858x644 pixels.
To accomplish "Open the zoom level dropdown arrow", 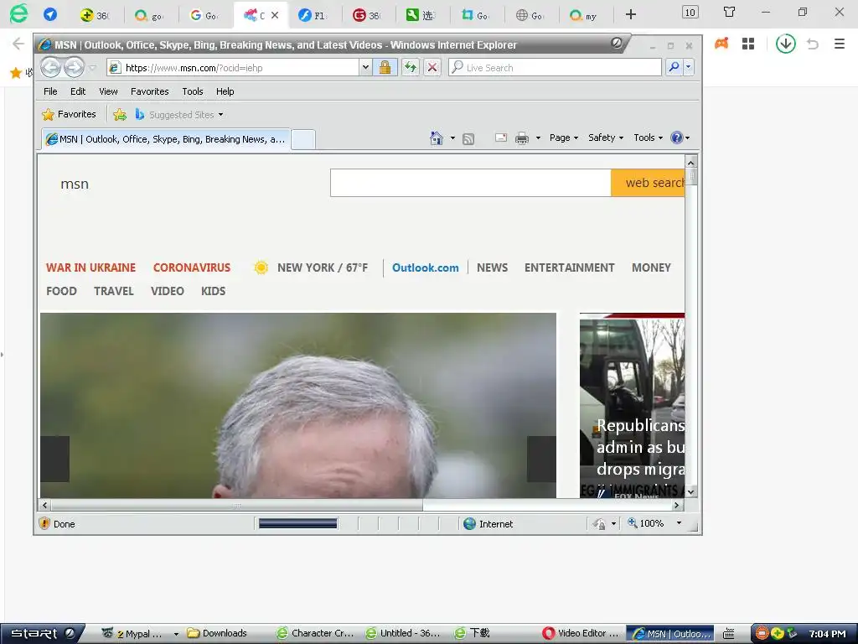I will [x=679, y=523].
